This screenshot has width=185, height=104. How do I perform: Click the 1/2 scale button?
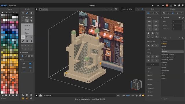pos(156,29)
